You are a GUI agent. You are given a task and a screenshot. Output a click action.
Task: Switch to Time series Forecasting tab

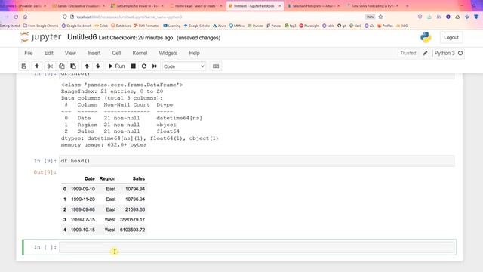(373, 6)
